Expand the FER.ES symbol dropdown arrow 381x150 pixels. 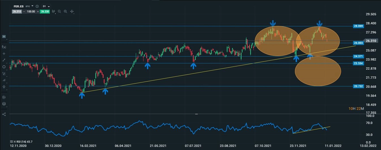(33, 6)
